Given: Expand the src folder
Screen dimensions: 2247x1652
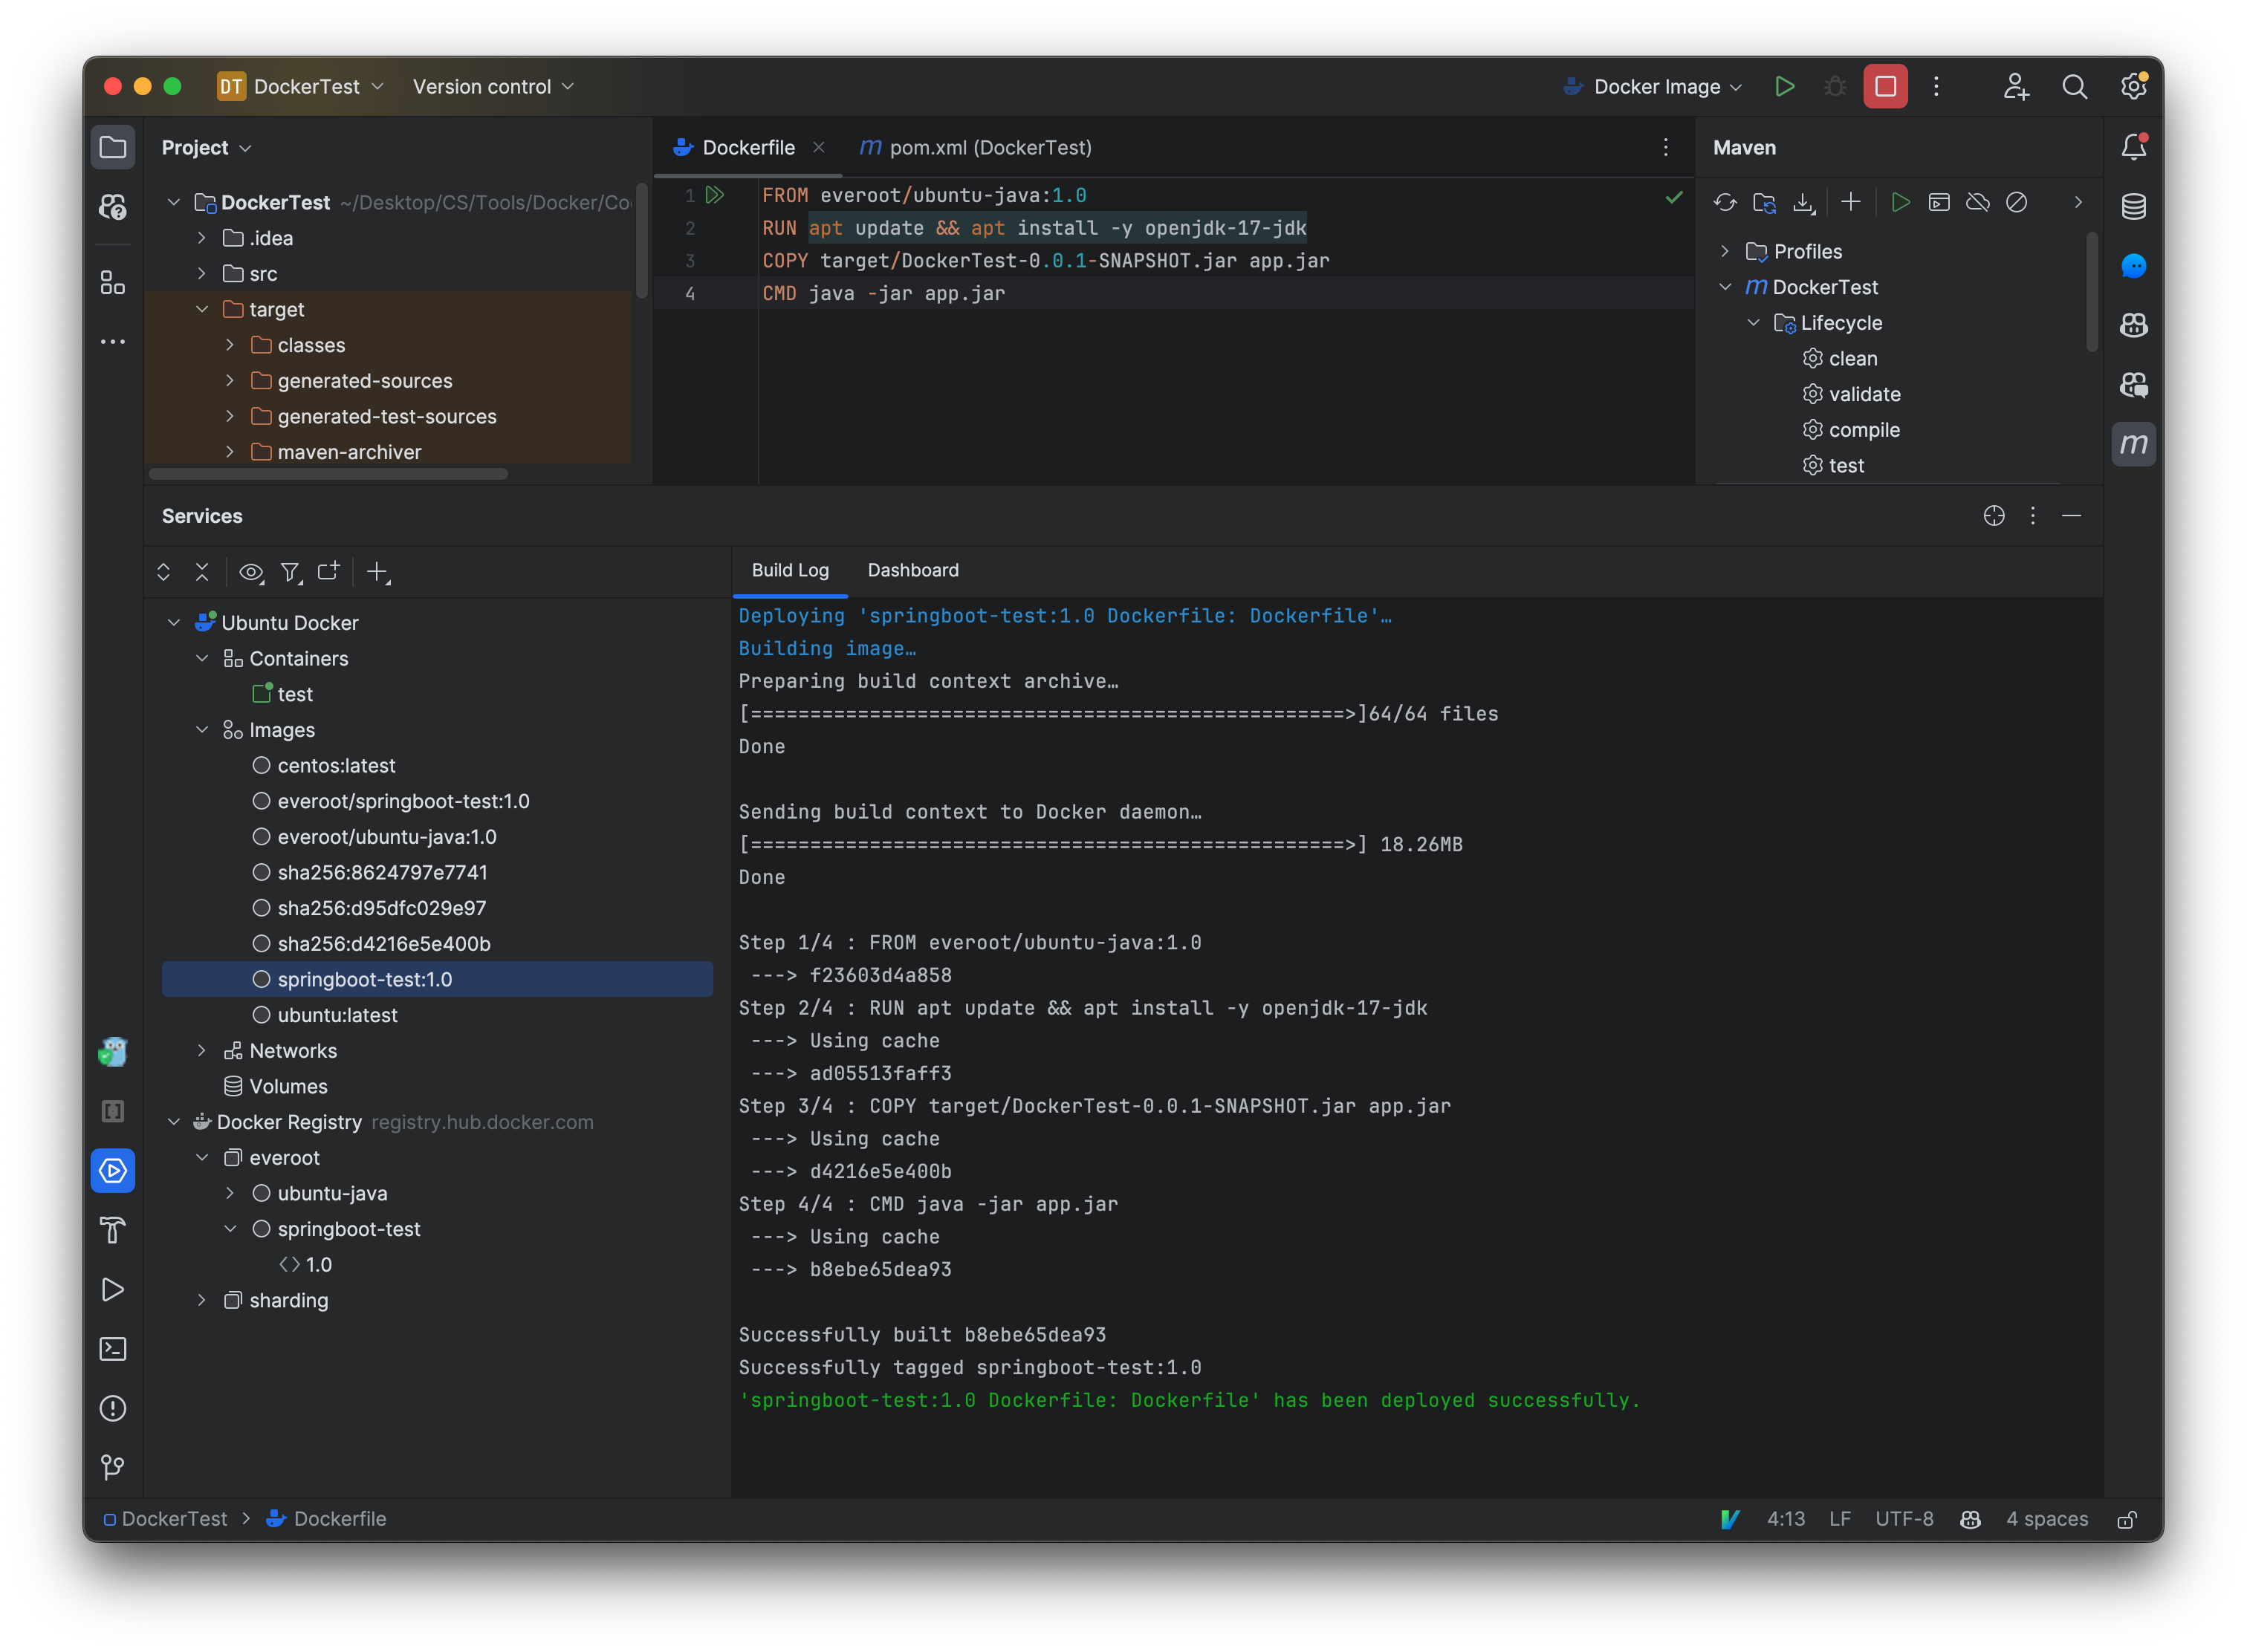Looking at the screenshot, I should tap(202, 274).
